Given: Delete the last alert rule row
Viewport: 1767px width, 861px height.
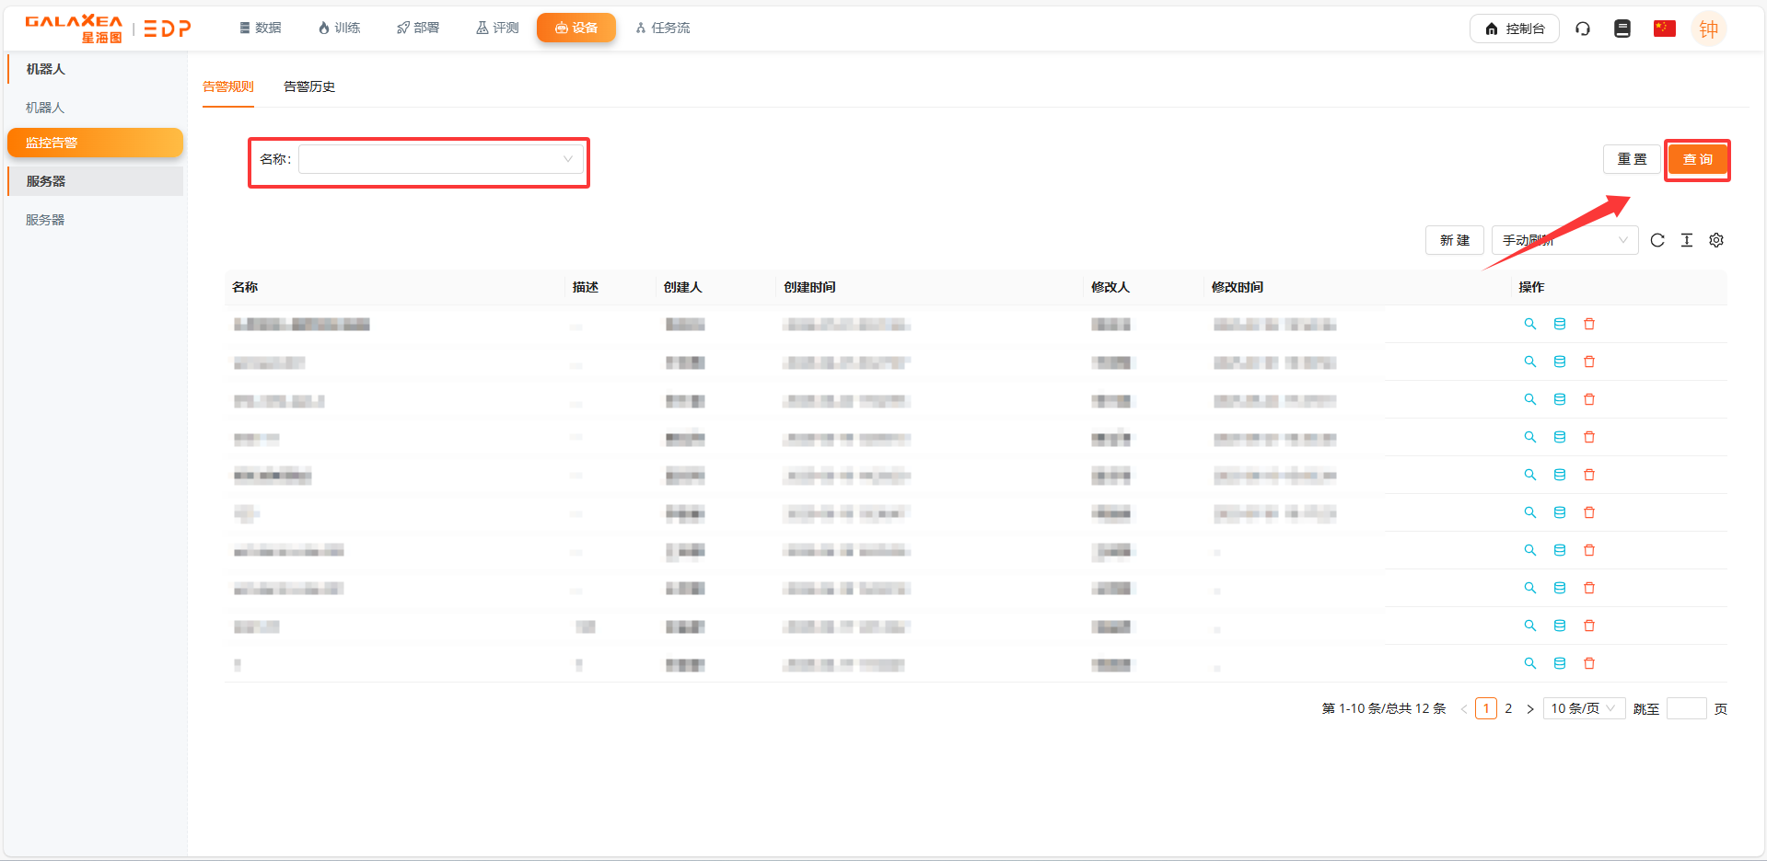Looking at the screenshot, I should (1589, 663).
